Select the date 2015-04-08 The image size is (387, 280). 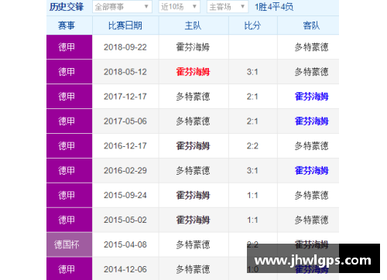(125, 244)
